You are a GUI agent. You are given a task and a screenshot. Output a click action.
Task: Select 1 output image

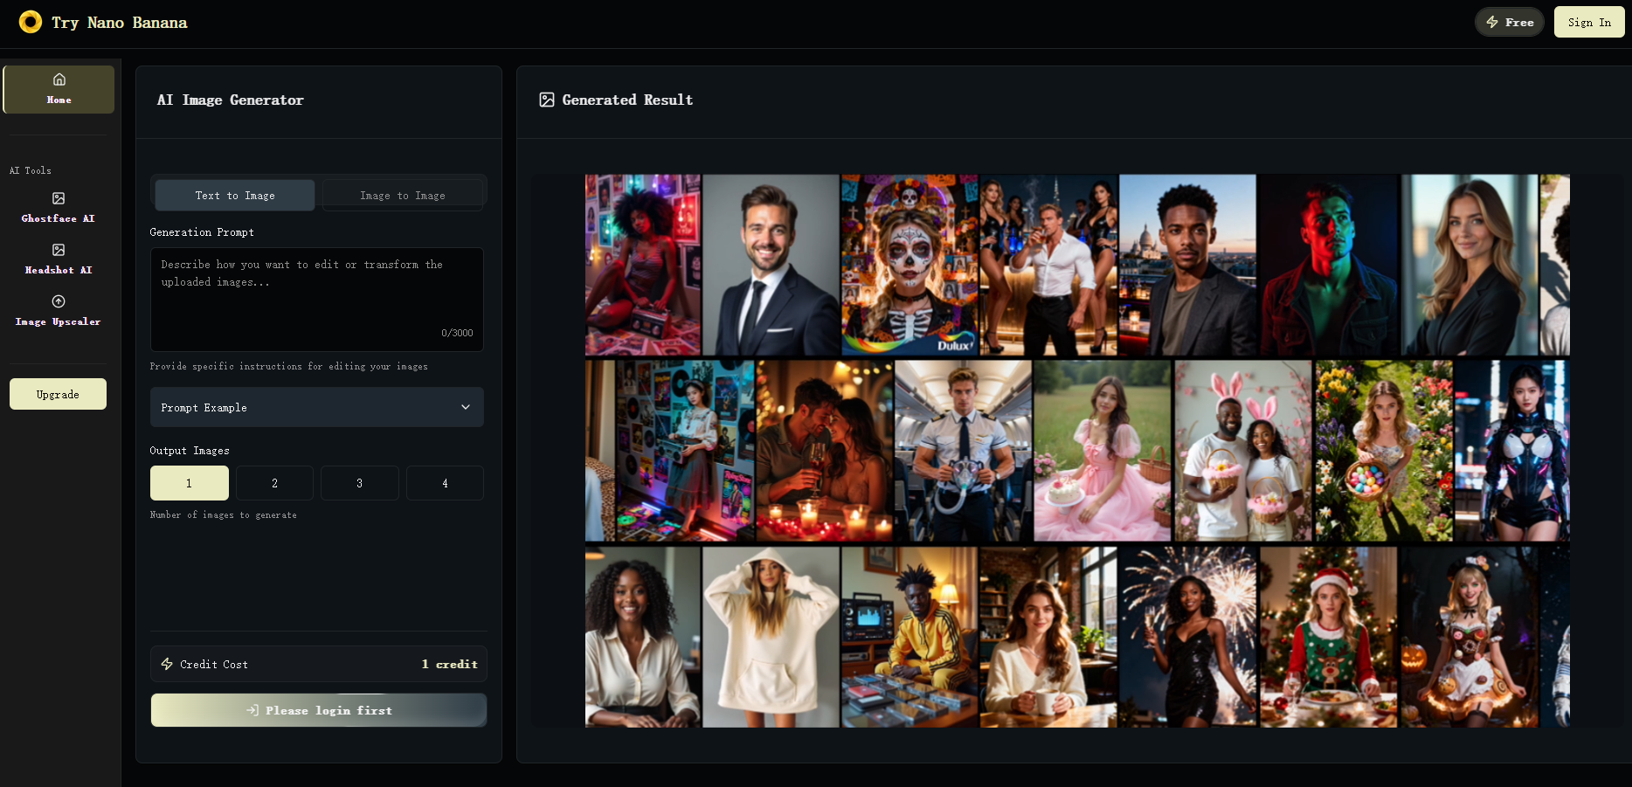tap(189, 483)
